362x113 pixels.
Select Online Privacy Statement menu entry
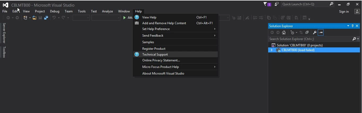pyautogui.click(x=175, y=60)
